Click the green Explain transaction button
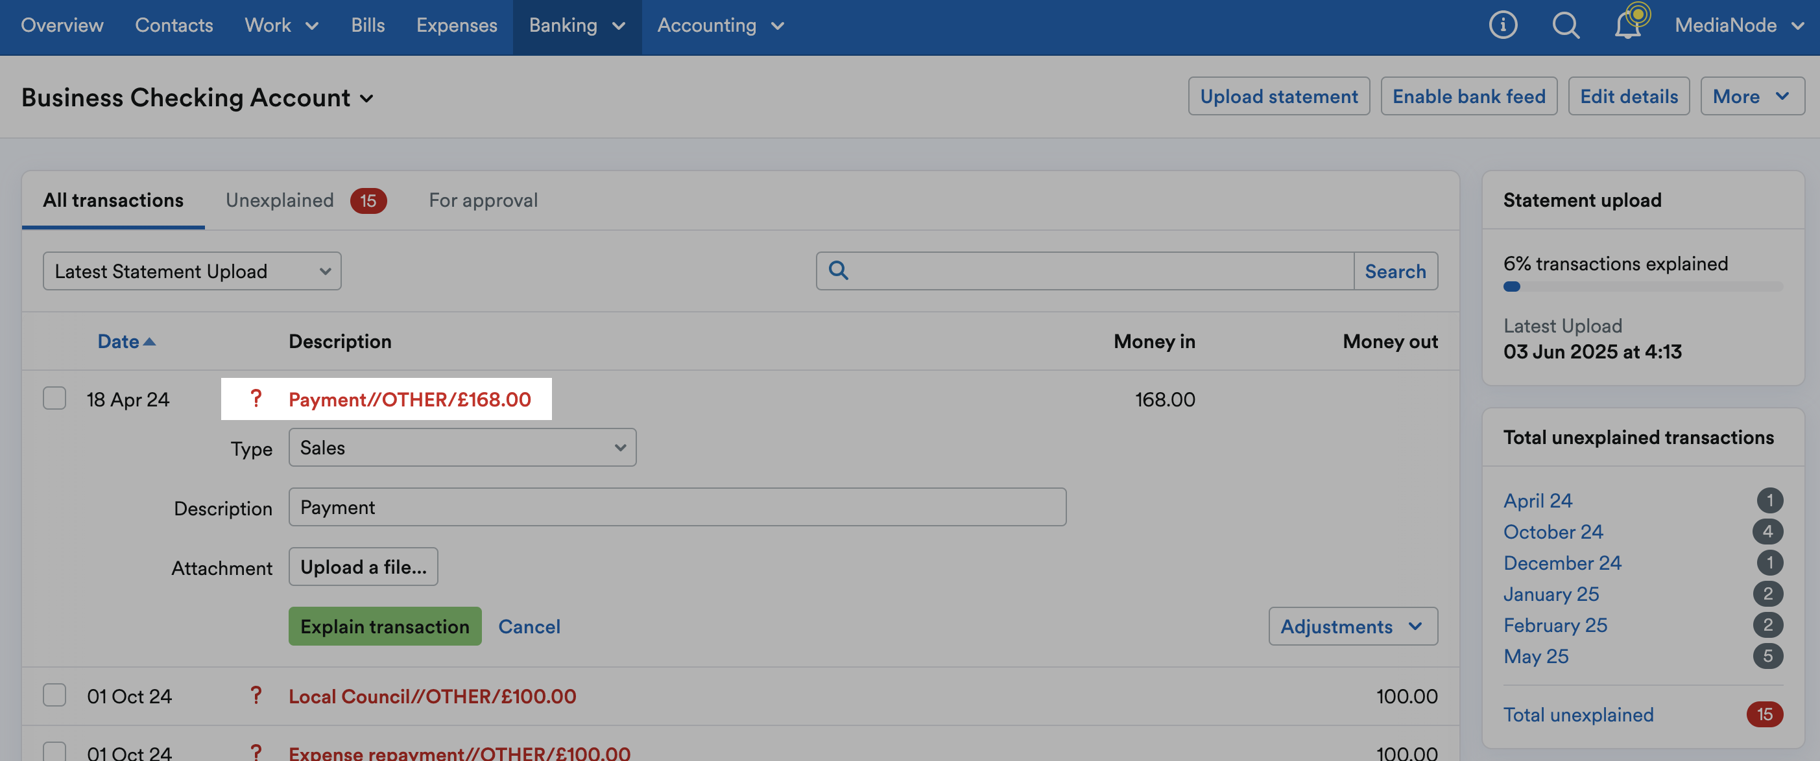Viewport: 1820px width, 761px height. pos(385,626)
